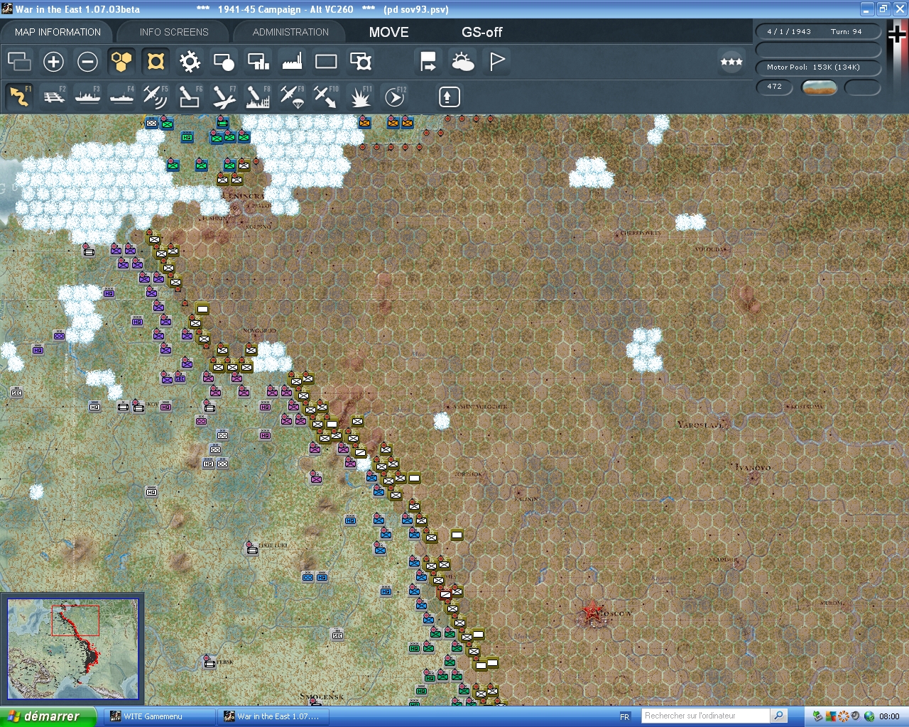
Task: Select F7 bomb airfield mode icon
Action: click(224, 97)
